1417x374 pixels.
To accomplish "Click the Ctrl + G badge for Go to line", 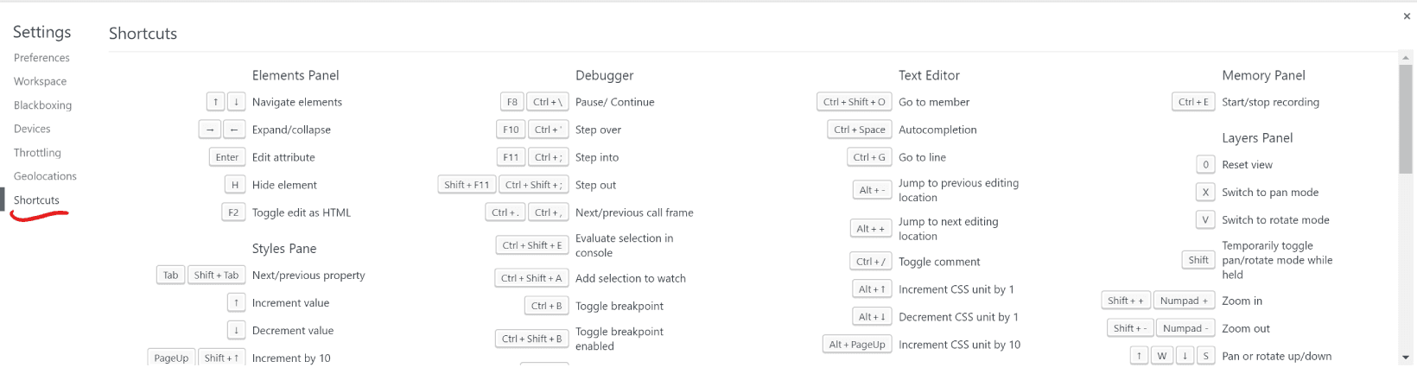I will click(x=869, y=157).
